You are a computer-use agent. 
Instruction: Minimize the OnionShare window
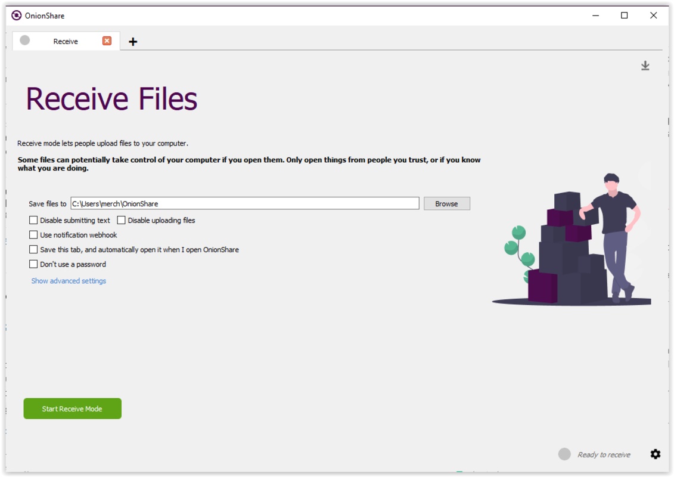point(595,16)
